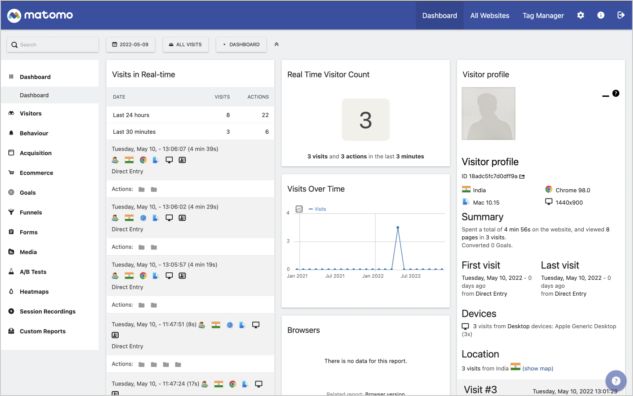This screenshot has width=633, height=396.
Task: Open the 2022-05-09 date picker
Action: [x=131, y=44]
